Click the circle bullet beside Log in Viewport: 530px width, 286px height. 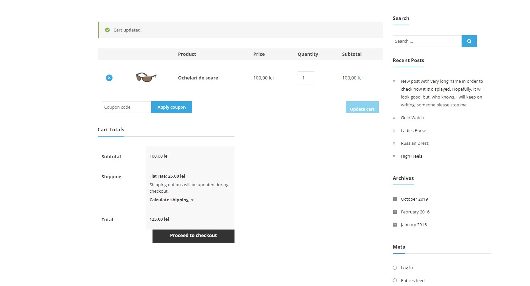tap(395, 268)
